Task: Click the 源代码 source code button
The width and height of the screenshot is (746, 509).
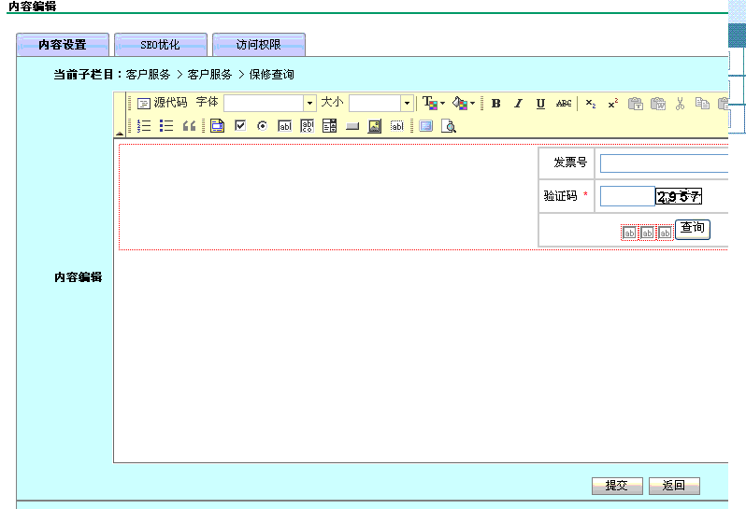Action: (x=162, y=104)
